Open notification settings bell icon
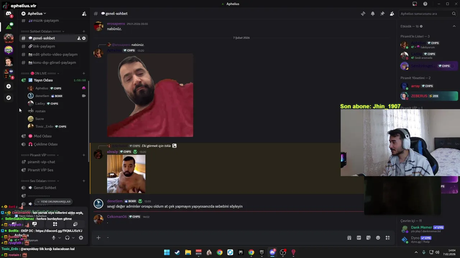This screenshot has height=258, width=460. 373,14
